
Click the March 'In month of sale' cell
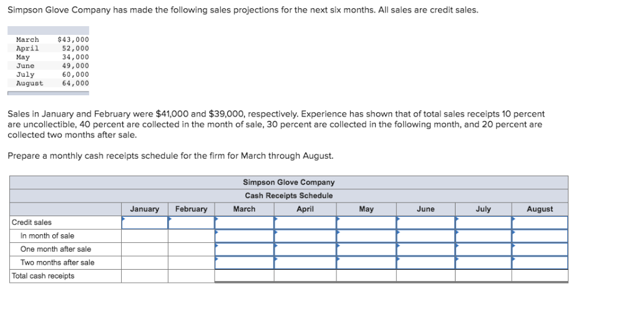coord(244,236)
